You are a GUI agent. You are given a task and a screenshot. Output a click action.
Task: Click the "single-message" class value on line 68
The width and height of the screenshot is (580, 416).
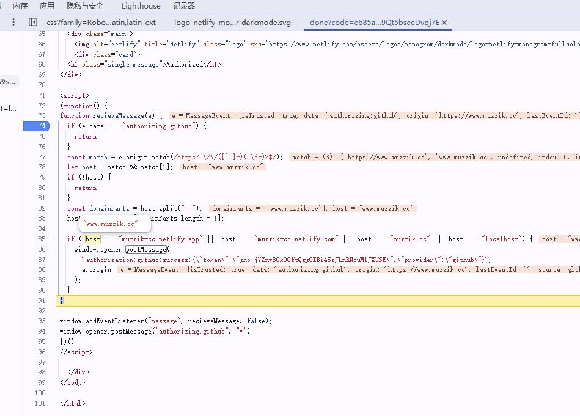(135, 64)
